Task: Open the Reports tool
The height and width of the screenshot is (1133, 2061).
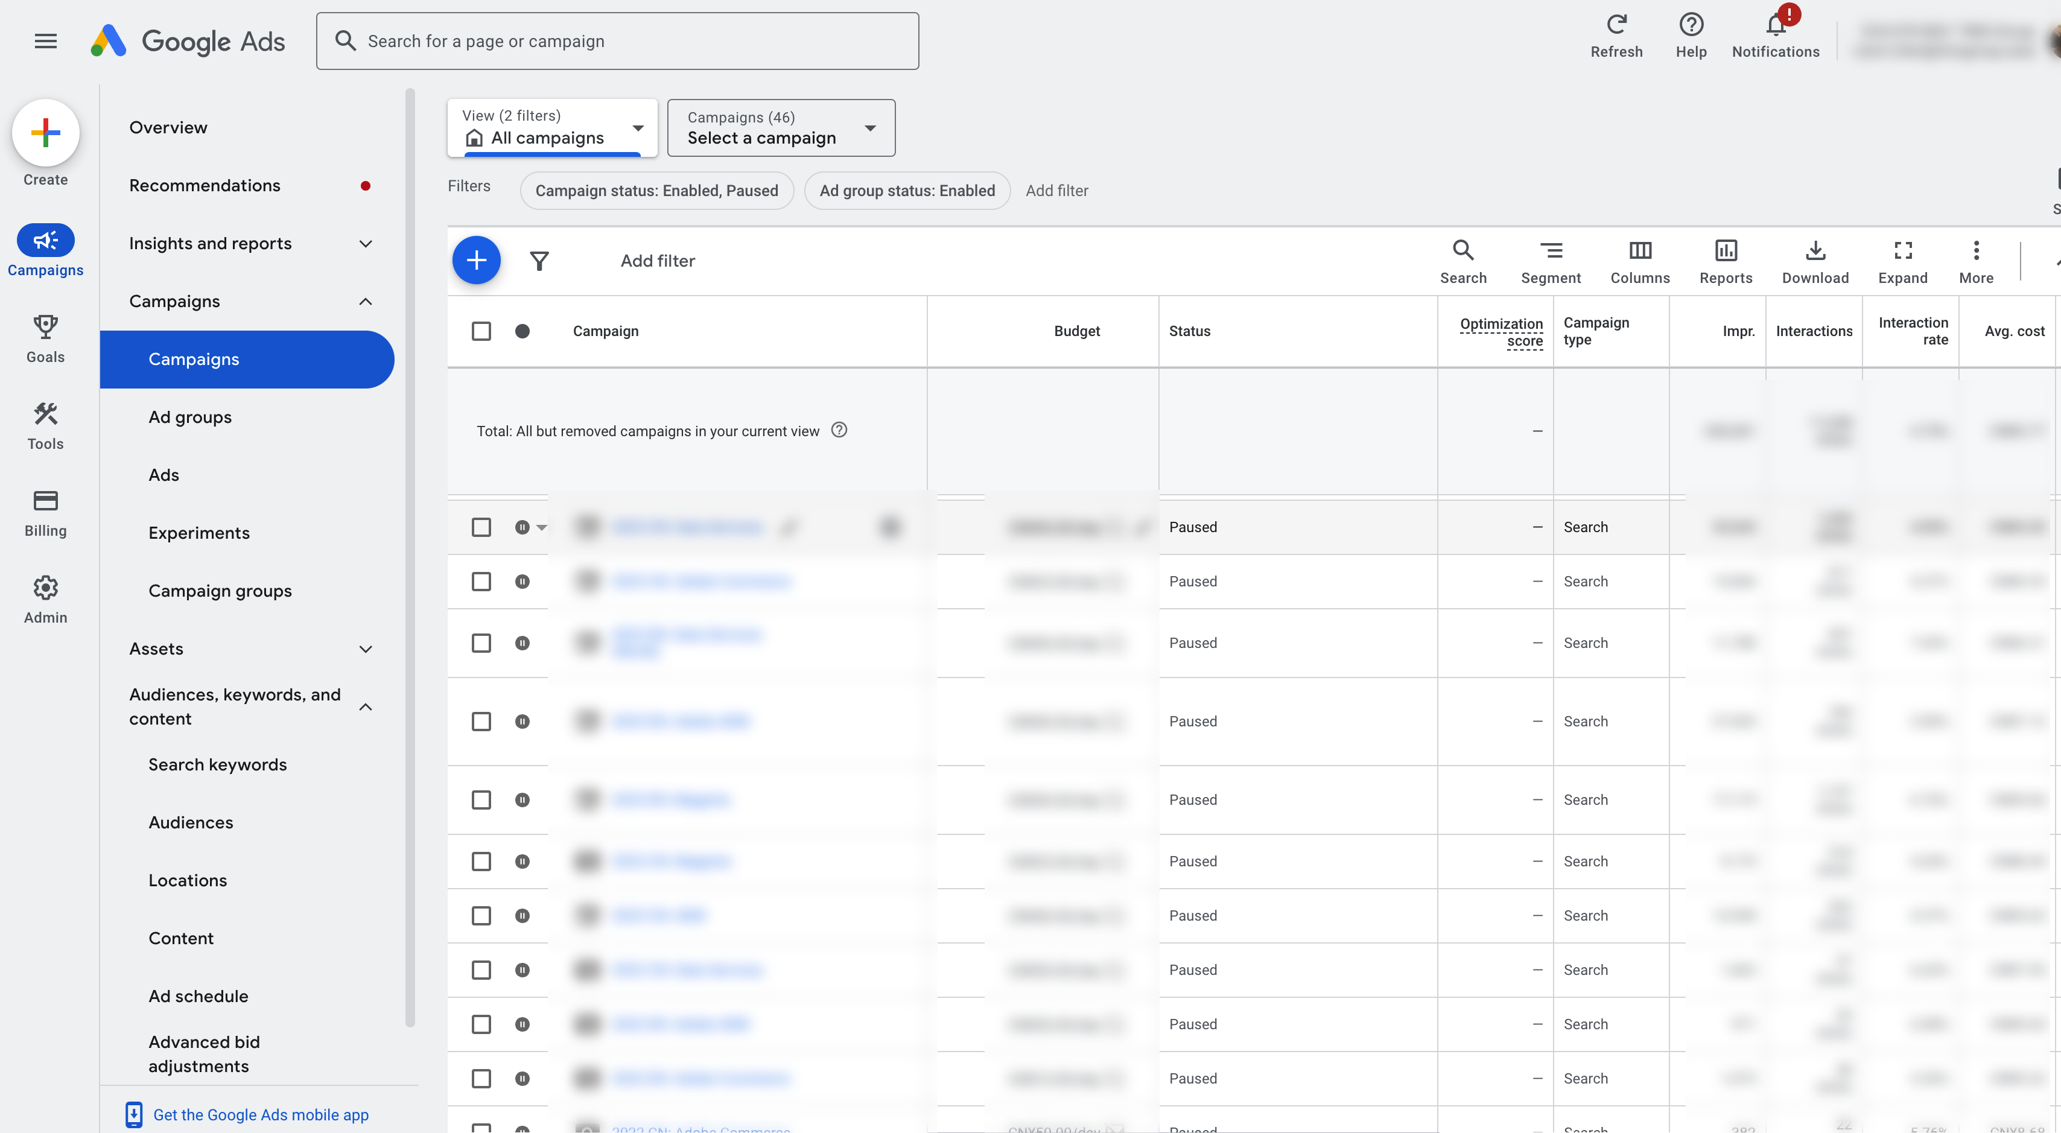Action: [1726, 262]
